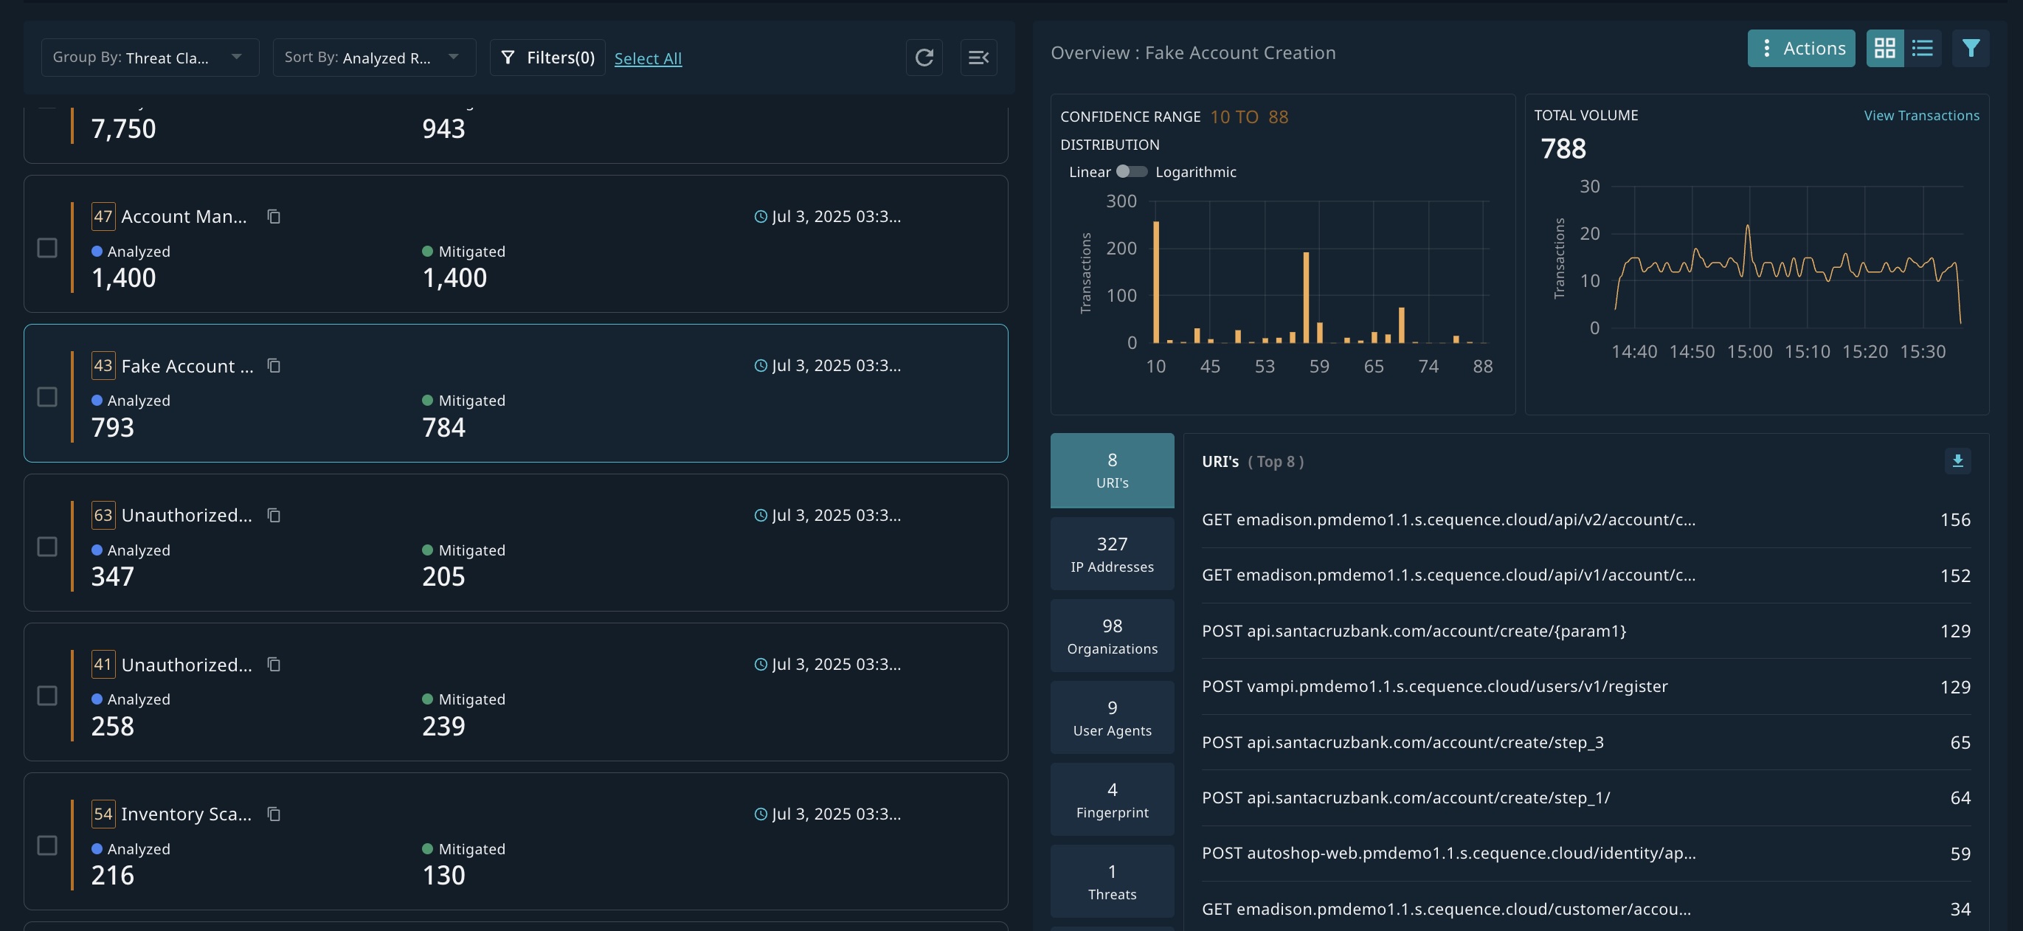Click the api/v1/account URI row with 152
This screenshot has width=2023, height=931.
click(1585, 575)
